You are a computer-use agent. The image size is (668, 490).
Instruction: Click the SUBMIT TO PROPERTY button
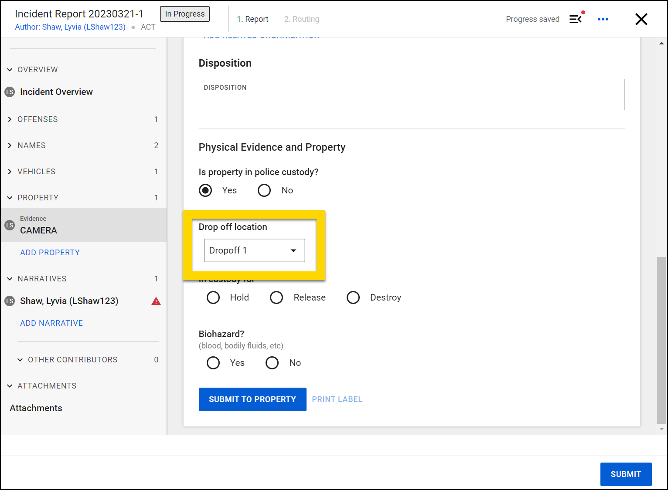(x=252, y=399)
